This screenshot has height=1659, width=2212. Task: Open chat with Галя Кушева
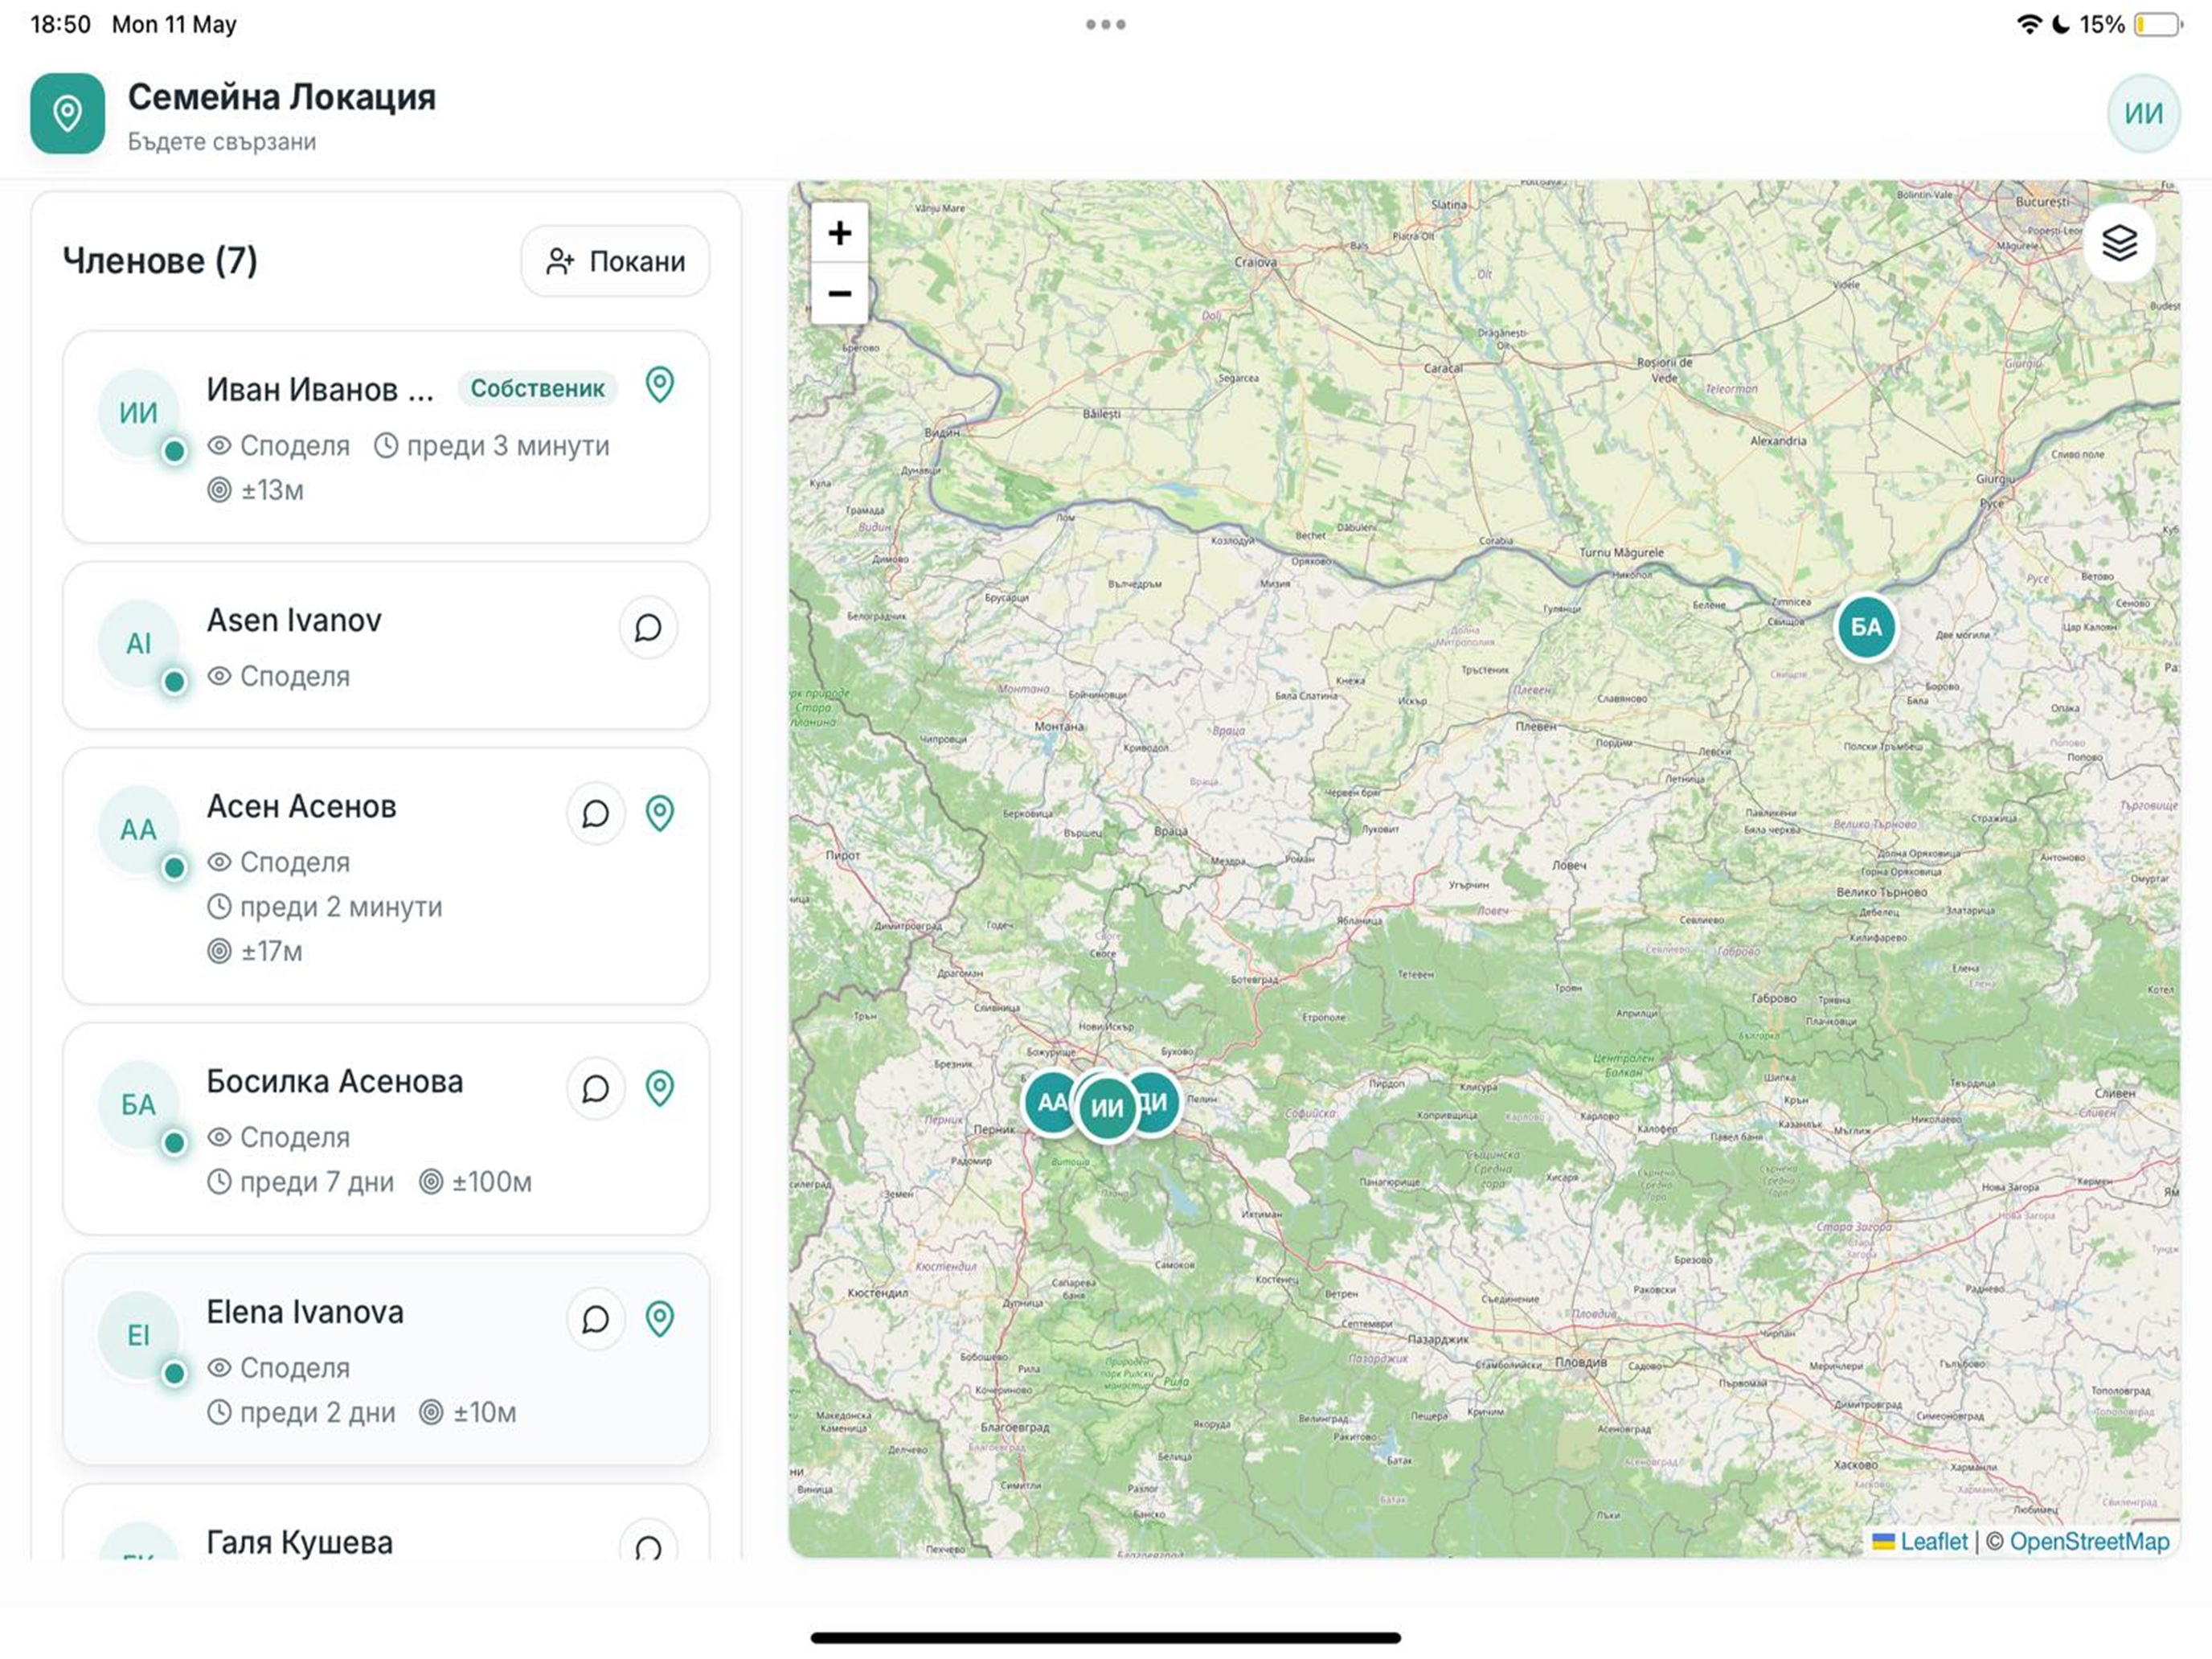click(x=648, y=1542)
